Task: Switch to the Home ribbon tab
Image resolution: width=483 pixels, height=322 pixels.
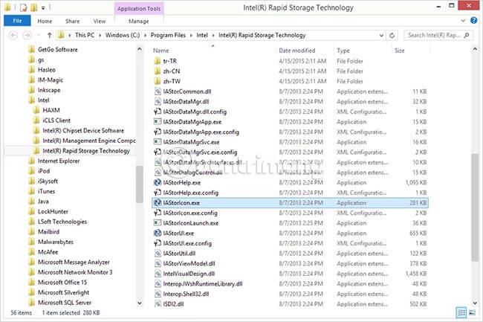Action: pyautogui.click(x=45, y=22)
